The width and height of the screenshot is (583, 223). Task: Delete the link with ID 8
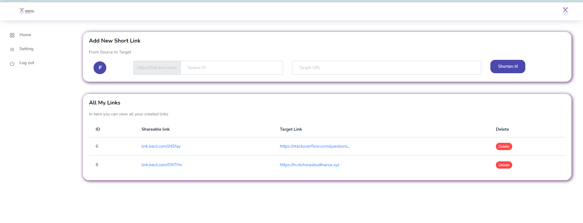click(504, 165)
